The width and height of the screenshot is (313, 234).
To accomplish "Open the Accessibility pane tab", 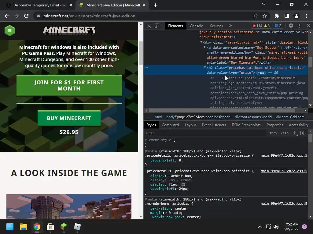I will [x=299, y=125].
